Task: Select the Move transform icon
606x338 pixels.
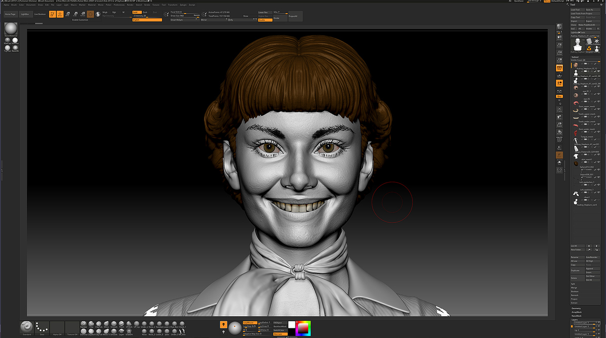Action: pyautogui.click(x=68, y=14)
